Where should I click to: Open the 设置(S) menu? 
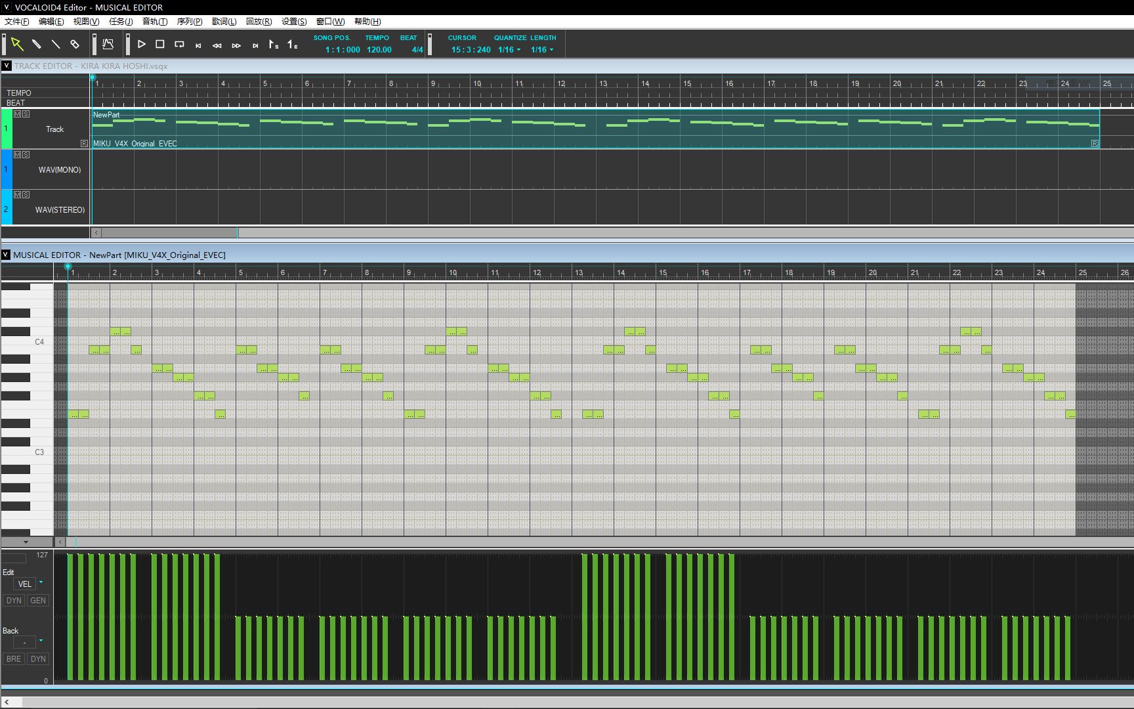tap(294, 22)
